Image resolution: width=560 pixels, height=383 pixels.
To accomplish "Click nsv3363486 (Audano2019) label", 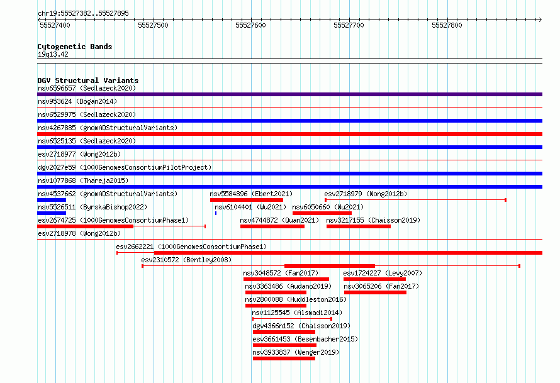I will (x=288, y=286).
